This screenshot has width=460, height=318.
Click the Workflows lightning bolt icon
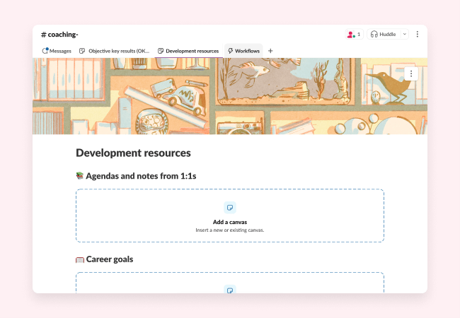tap(231, 51)
